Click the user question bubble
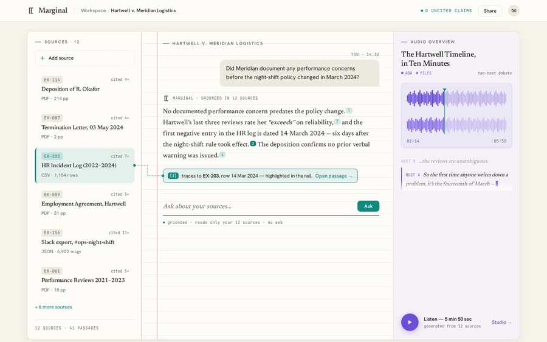This screenshot has height=342, width=547. click(300, 73)
